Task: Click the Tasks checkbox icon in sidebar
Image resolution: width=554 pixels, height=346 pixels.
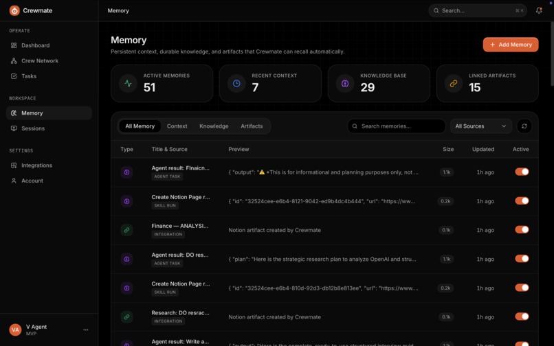Action: pos(14,76)
